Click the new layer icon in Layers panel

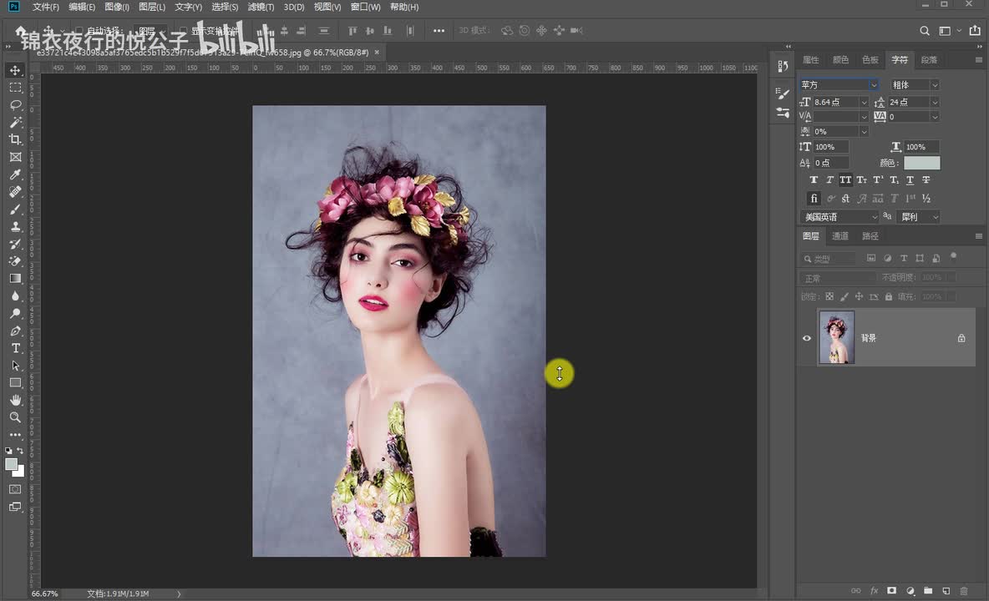(946, 591)
